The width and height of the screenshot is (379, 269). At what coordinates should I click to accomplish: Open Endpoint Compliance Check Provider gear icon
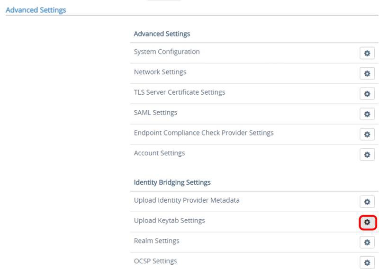coord(367,134)
